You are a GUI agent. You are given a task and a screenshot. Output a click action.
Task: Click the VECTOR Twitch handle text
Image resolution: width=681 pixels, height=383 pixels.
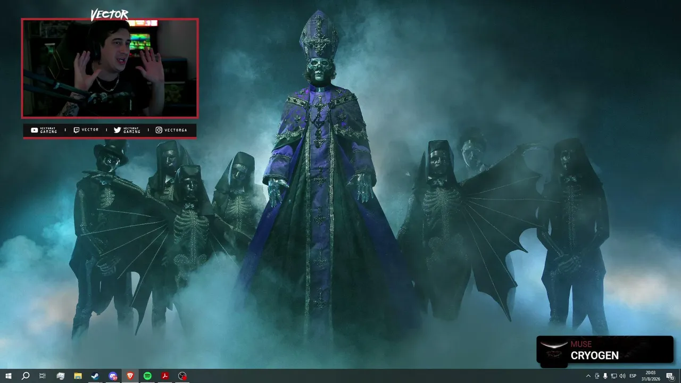tap(90, 130)
